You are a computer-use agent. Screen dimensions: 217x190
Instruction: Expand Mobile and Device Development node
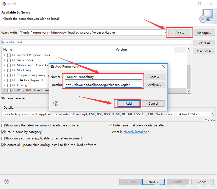4,65
